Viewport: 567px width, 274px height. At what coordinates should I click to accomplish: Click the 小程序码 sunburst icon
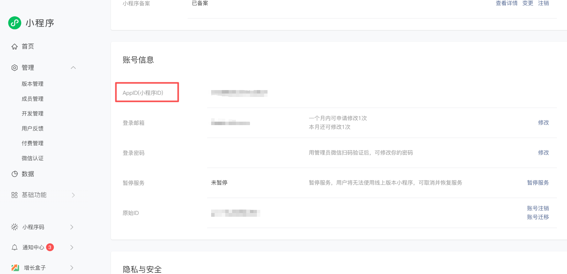14,227
